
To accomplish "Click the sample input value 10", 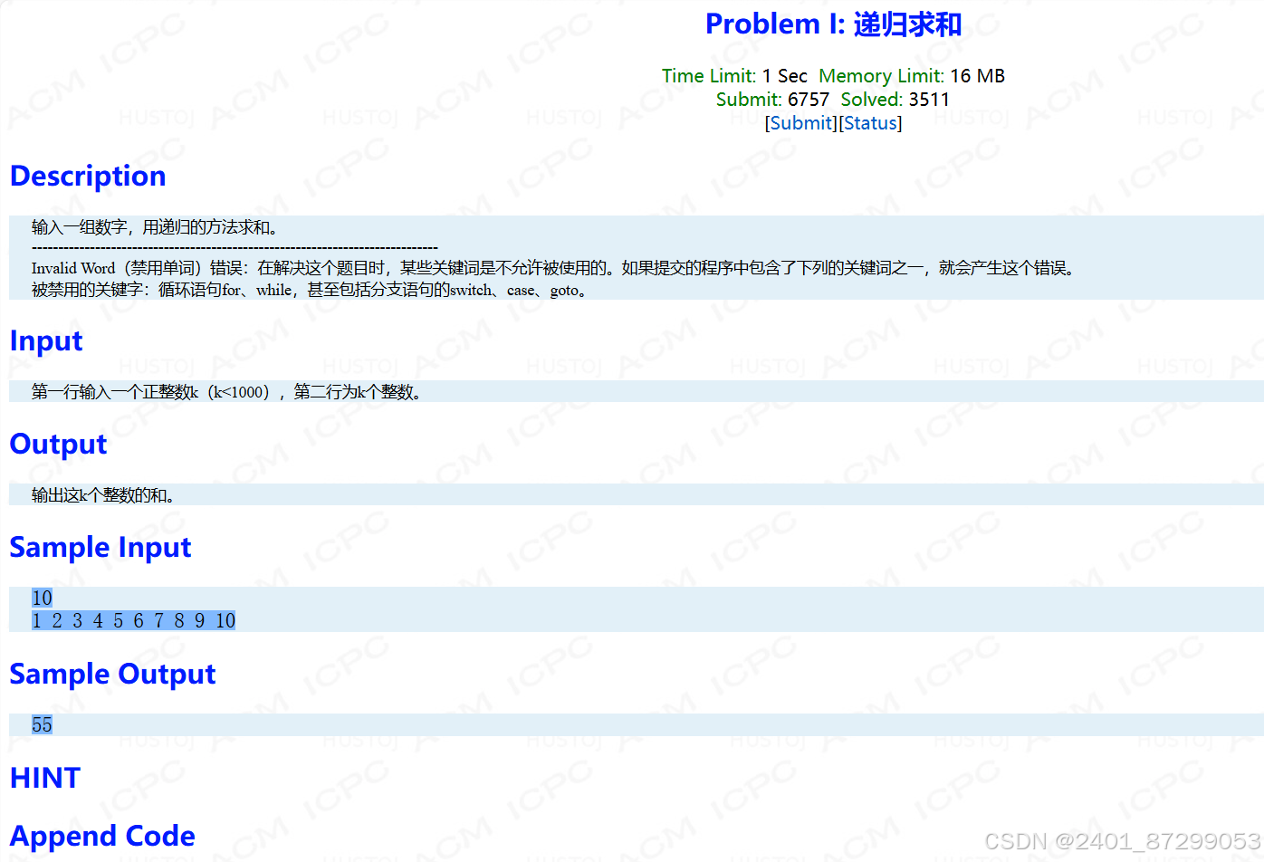I will pyautogui.click(x=42, y=598).
